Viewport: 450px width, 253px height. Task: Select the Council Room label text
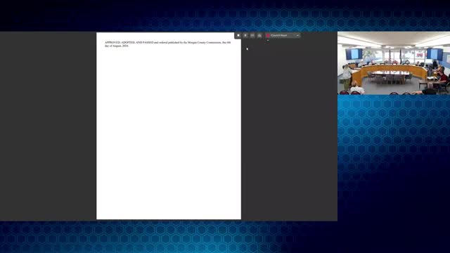click(278, 35)
